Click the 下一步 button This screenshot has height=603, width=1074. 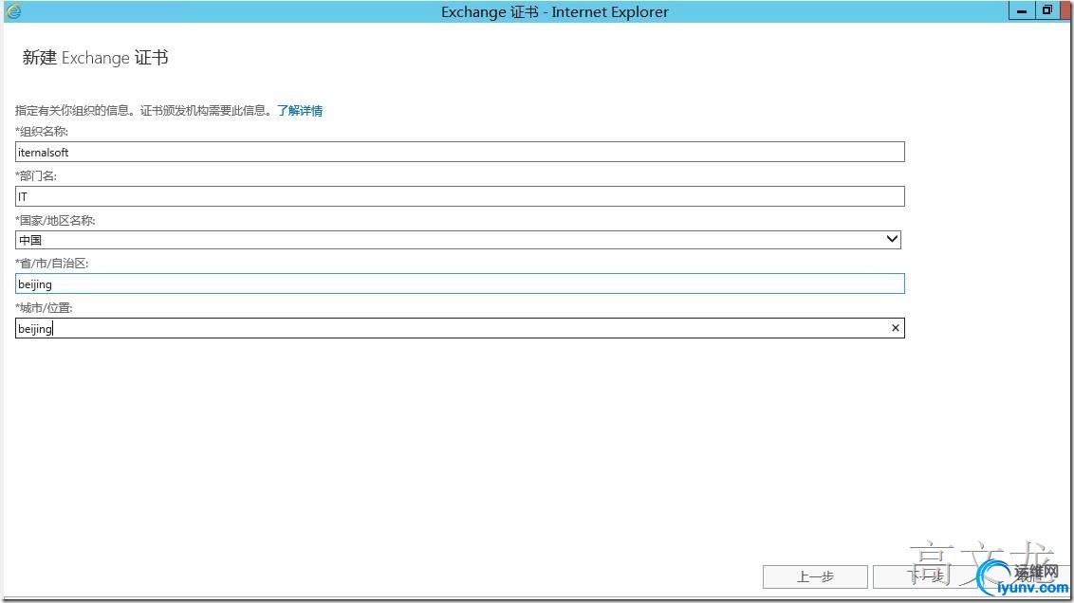925,577
